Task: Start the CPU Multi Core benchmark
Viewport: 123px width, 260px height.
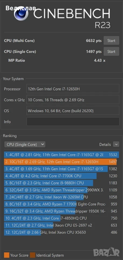Action: [111, 41]
